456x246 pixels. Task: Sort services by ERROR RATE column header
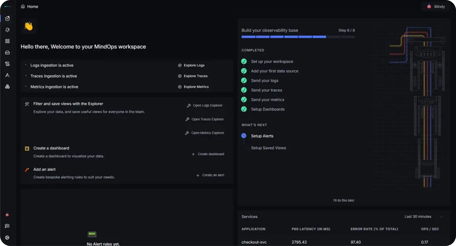coord(374,229)
